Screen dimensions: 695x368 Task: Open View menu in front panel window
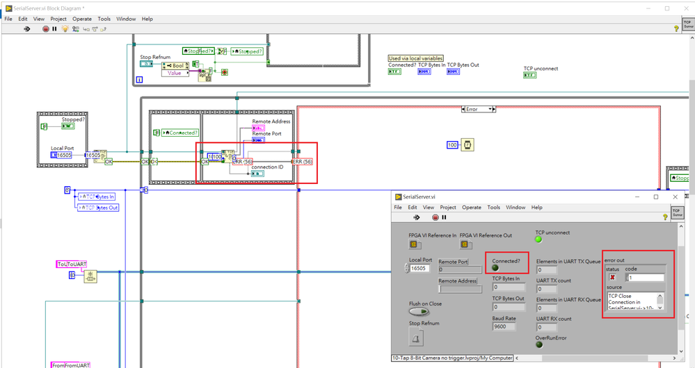(x=428, y=208)
